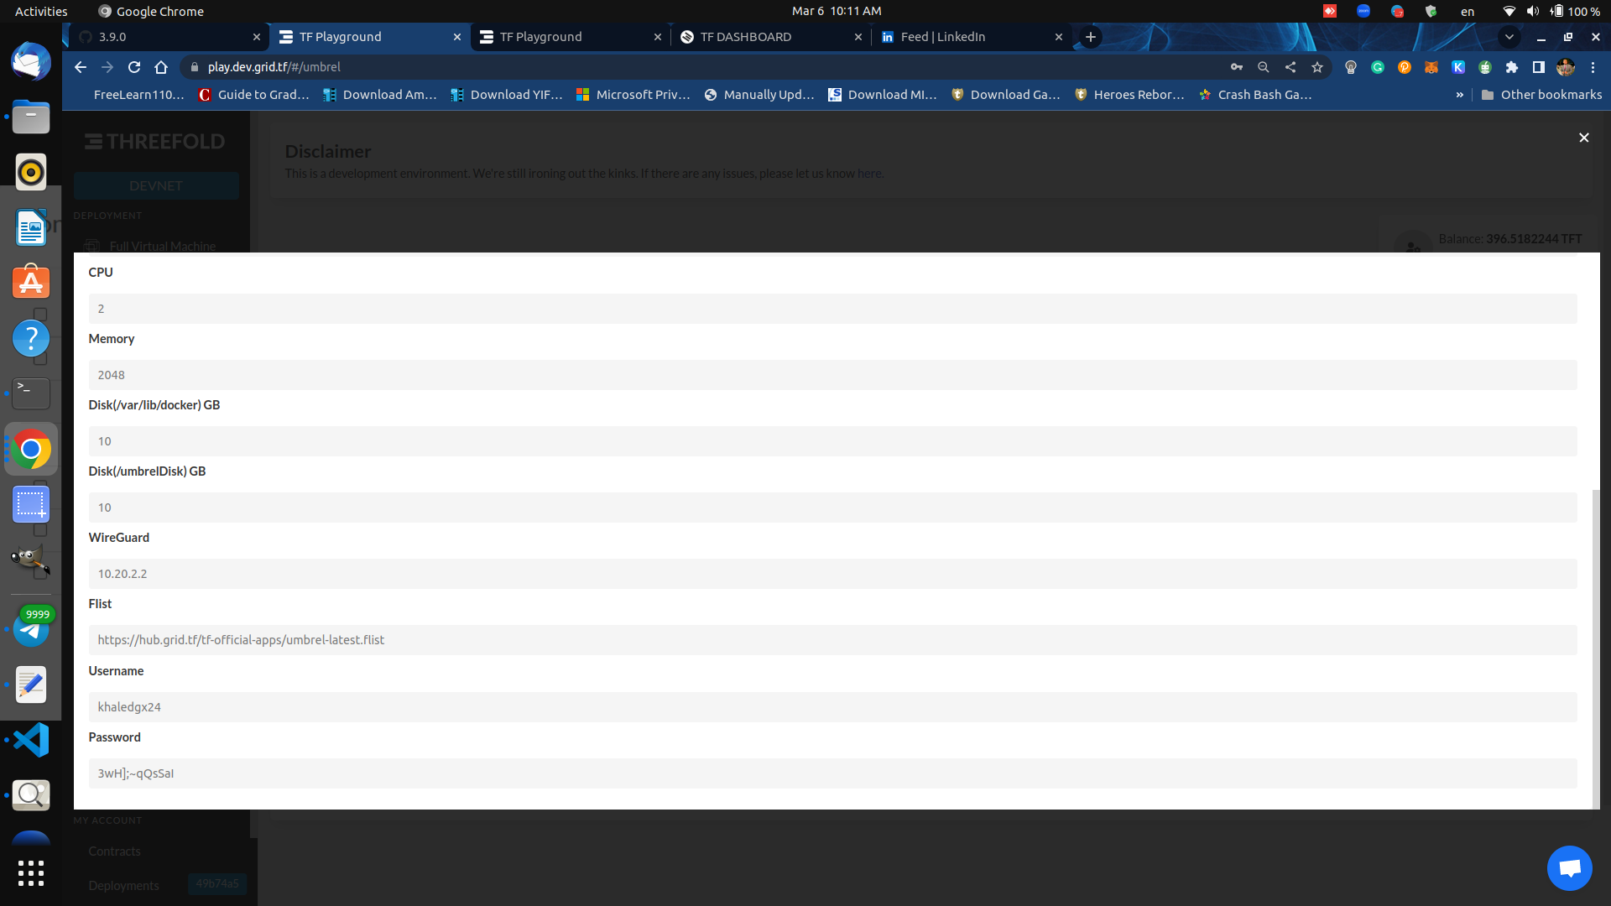Open Telegram from the dock
The width and height of the screenshot is (1611, 906).
tap(30, 627)
